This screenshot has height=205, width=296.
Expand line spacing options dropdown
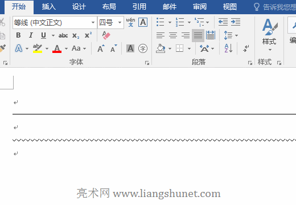pyautogui.click(x=236, y=35)
